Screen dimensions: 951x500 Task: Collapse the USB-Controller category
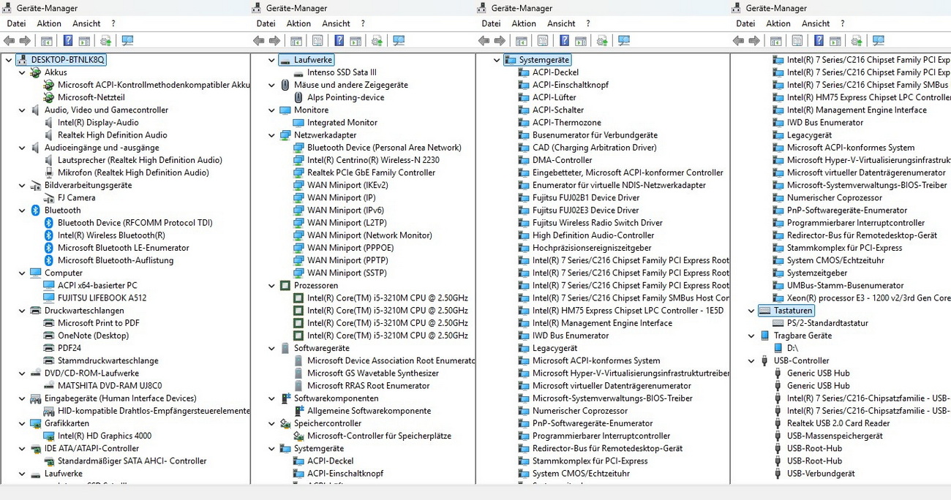752,360
